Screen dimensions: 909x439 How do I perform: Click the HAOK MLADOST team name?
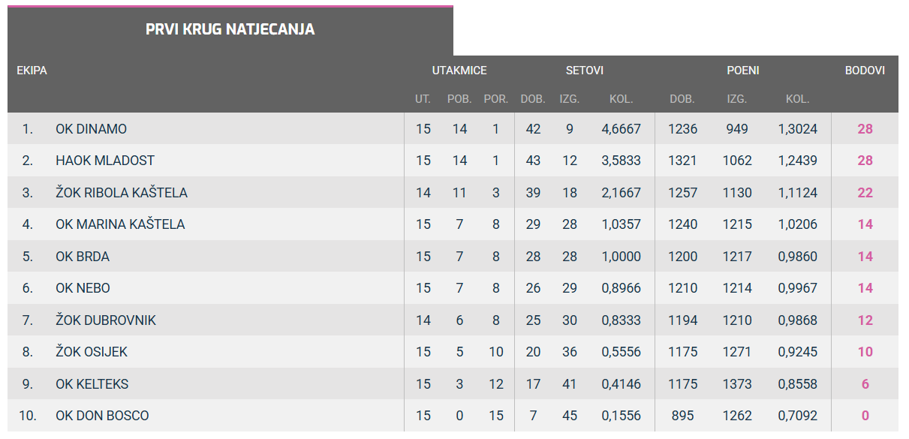[x=105, y=161]
